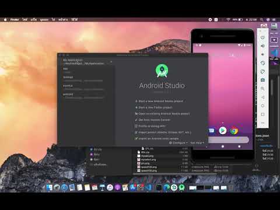Open the Finder menu in the menu bar
Image resolution: width=280 pixels, height=210 pixels.
[x=15, y=20]
